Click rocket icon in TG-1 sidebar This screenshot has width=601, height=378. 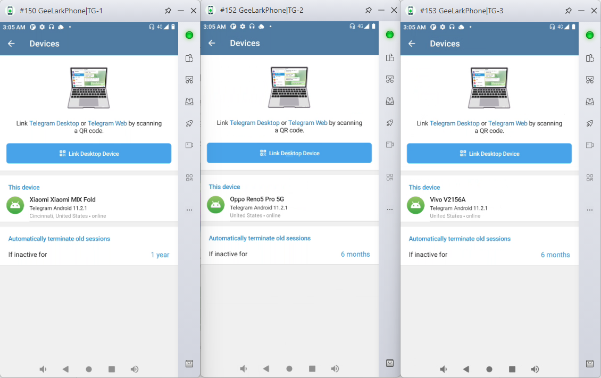tap(189, 123)
